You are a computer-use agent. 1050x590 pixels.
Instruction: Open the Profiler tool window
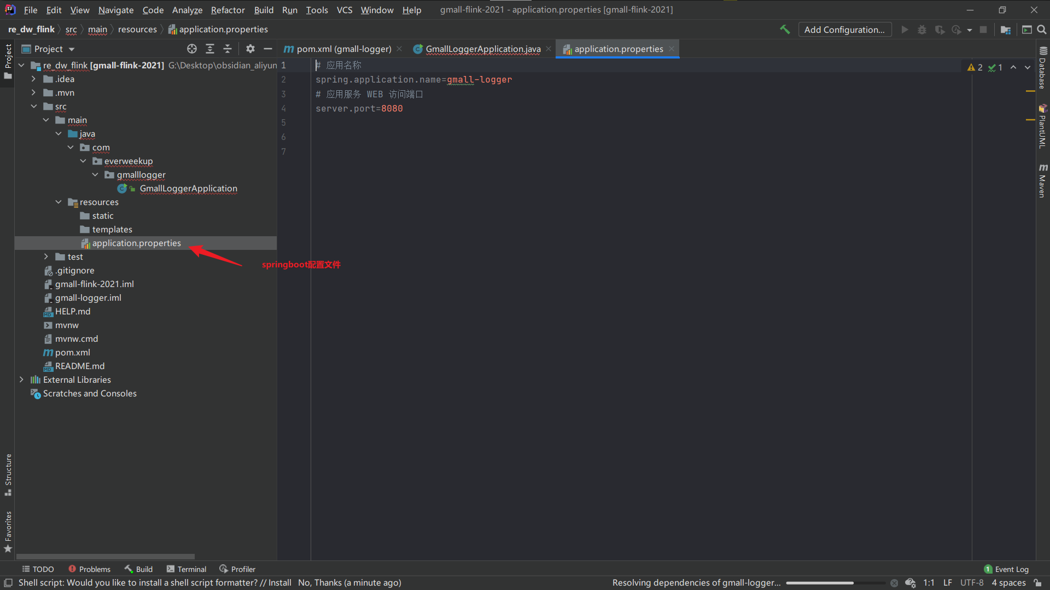(x=237, y=569)
